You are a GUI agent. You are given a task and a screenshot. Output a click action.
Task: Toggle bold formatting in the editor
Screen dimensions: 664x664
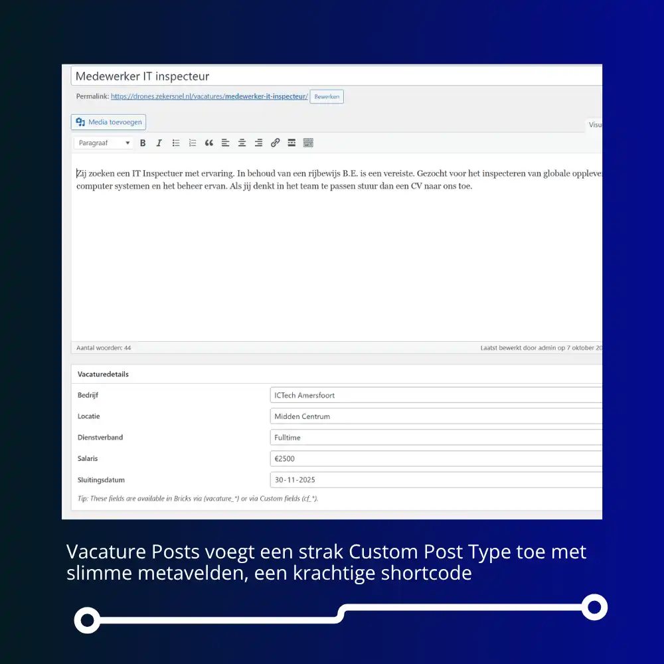point(143,143)
